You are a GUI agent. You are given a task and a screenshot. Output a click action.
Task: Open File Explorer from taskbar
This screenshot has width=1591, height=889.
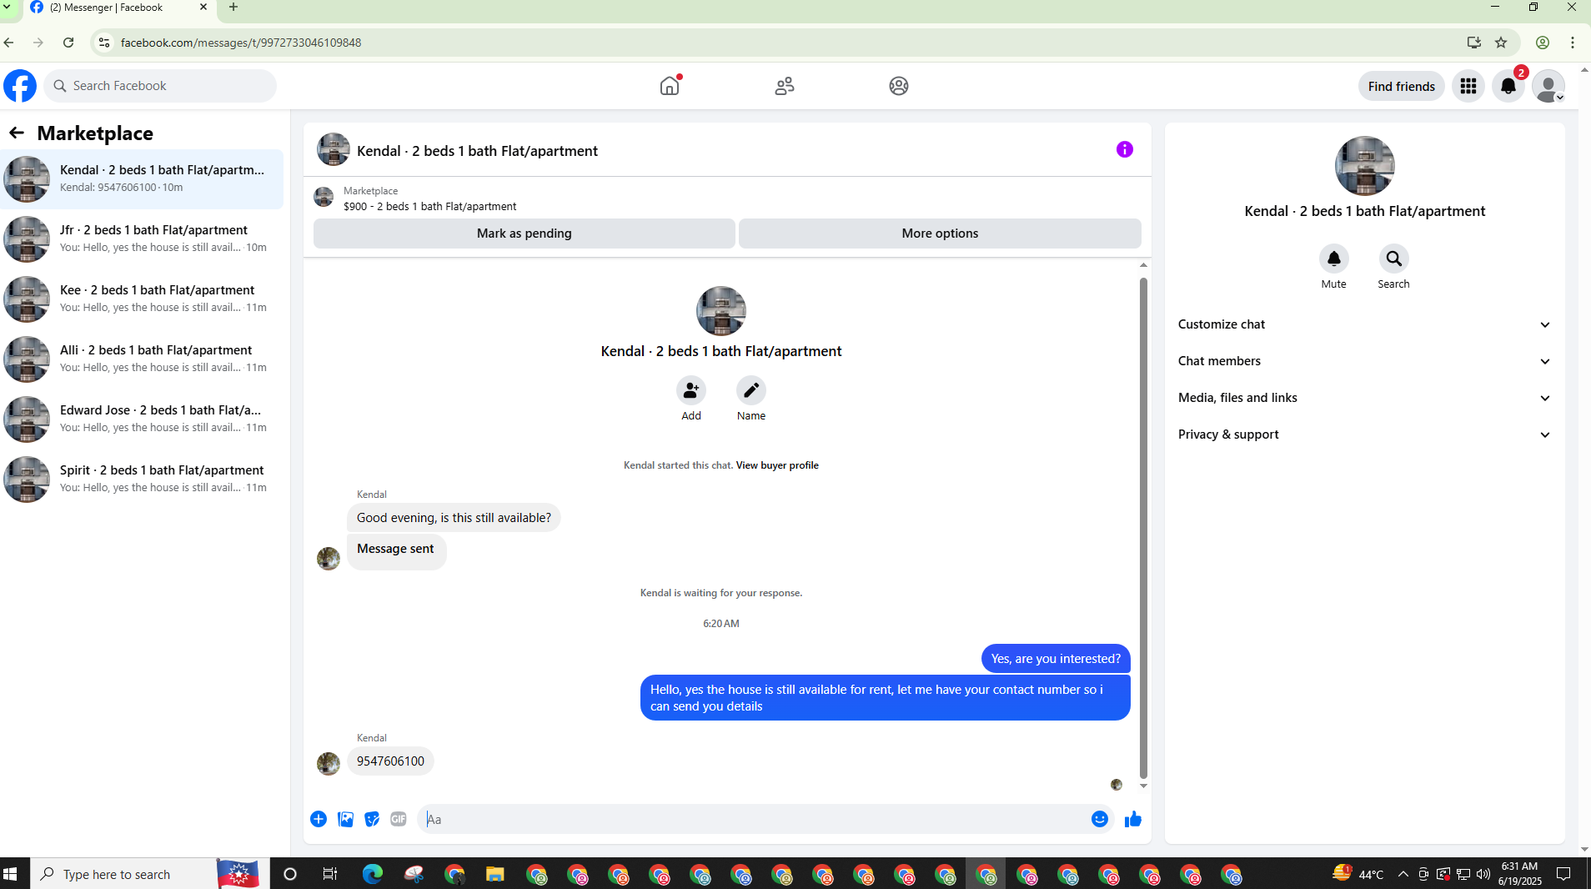[495, 874]
